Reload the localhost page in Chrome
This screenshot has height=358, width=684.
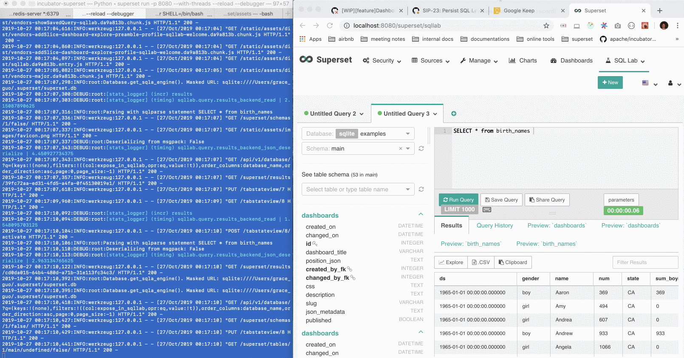pos(330,26)
